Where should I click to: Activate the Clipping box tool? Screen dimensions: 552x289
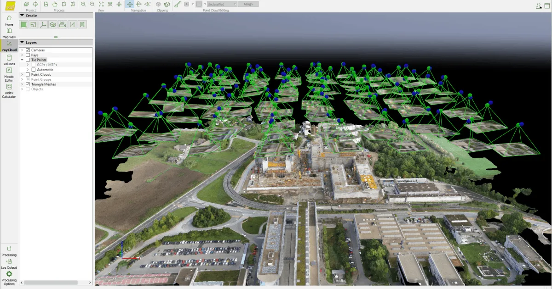158,4
